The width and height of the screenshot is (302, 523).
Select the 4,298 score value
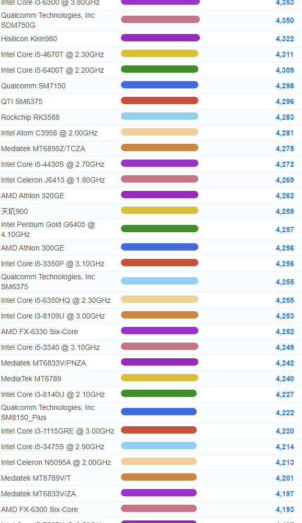click(285, 86)
